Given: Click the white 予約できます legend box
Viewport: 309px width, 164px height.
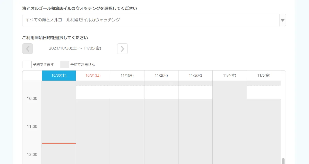Looking at the screenshot, I should [27, 64].
